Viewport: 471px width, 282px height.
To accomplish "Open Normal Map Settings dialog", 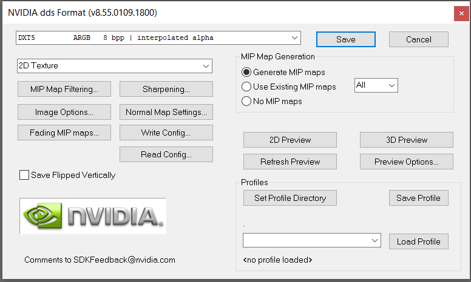I will pos(166,112).
